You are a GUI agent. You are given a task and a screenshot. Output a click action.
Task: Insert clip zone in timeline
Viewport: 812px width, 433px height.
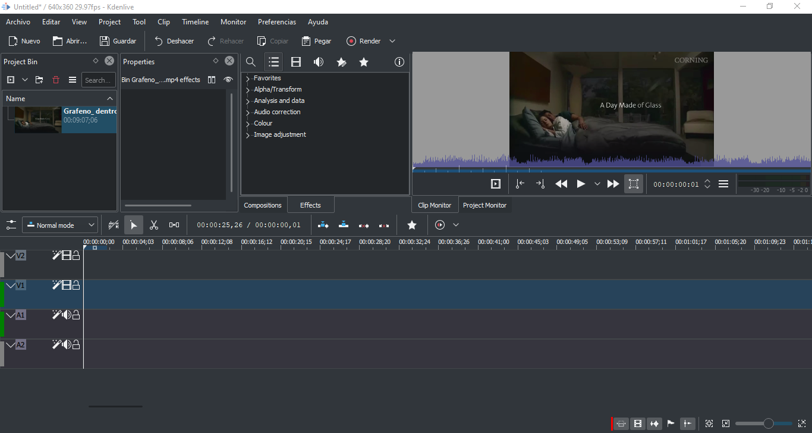tap(323, 225)
